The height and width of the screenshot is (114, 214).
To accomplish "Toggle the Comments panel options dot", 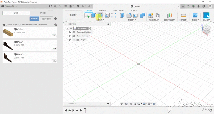I will point(108,104).
